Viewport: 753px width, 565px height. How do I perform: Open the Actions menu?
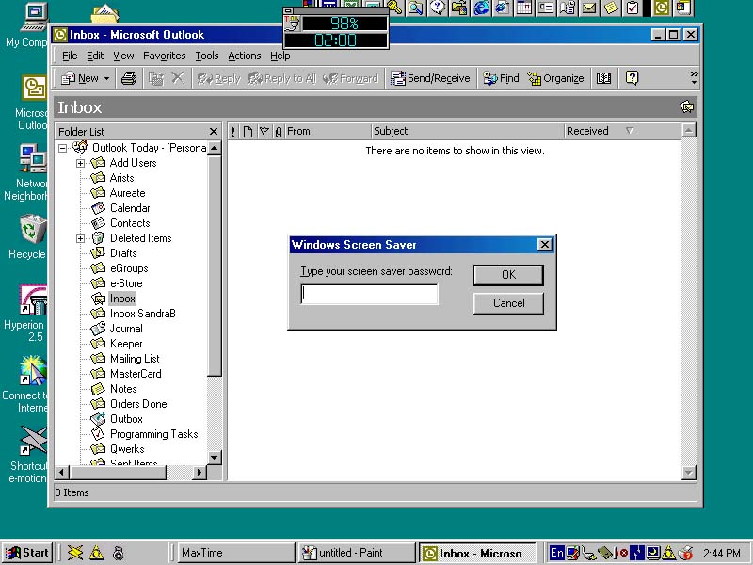(x=245, y=56)
